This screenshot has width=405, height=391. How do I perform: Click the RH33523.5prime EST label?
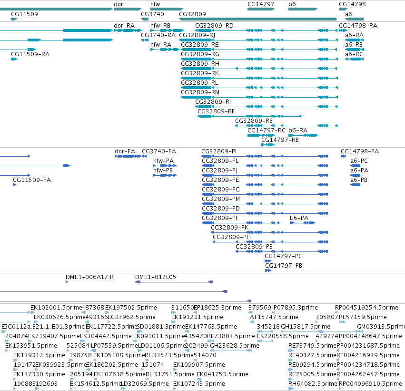[x=169, y=355]
